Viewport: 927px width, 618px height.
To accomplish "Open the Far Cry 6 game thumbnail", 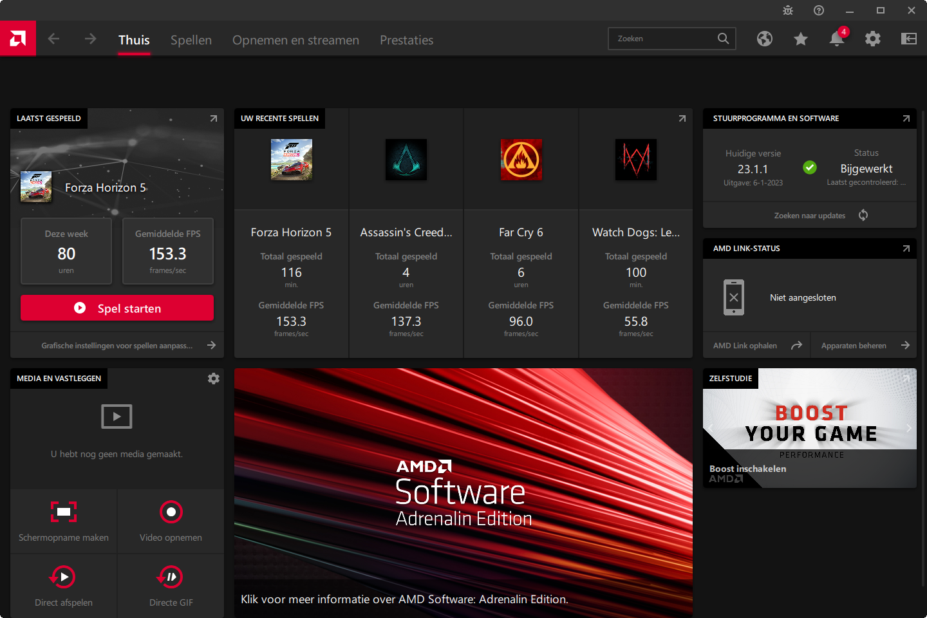I will pos(521,160).
